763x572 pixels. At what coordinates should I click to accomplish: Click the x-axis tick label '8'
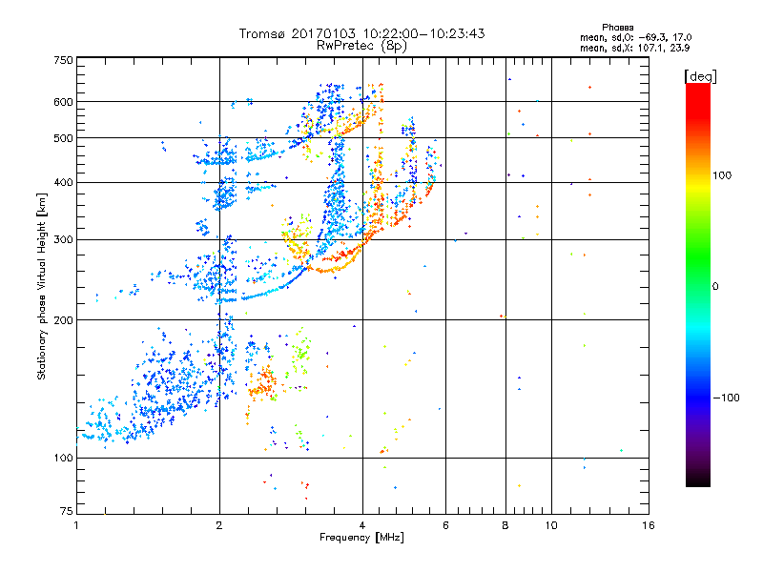click(505, 525)
